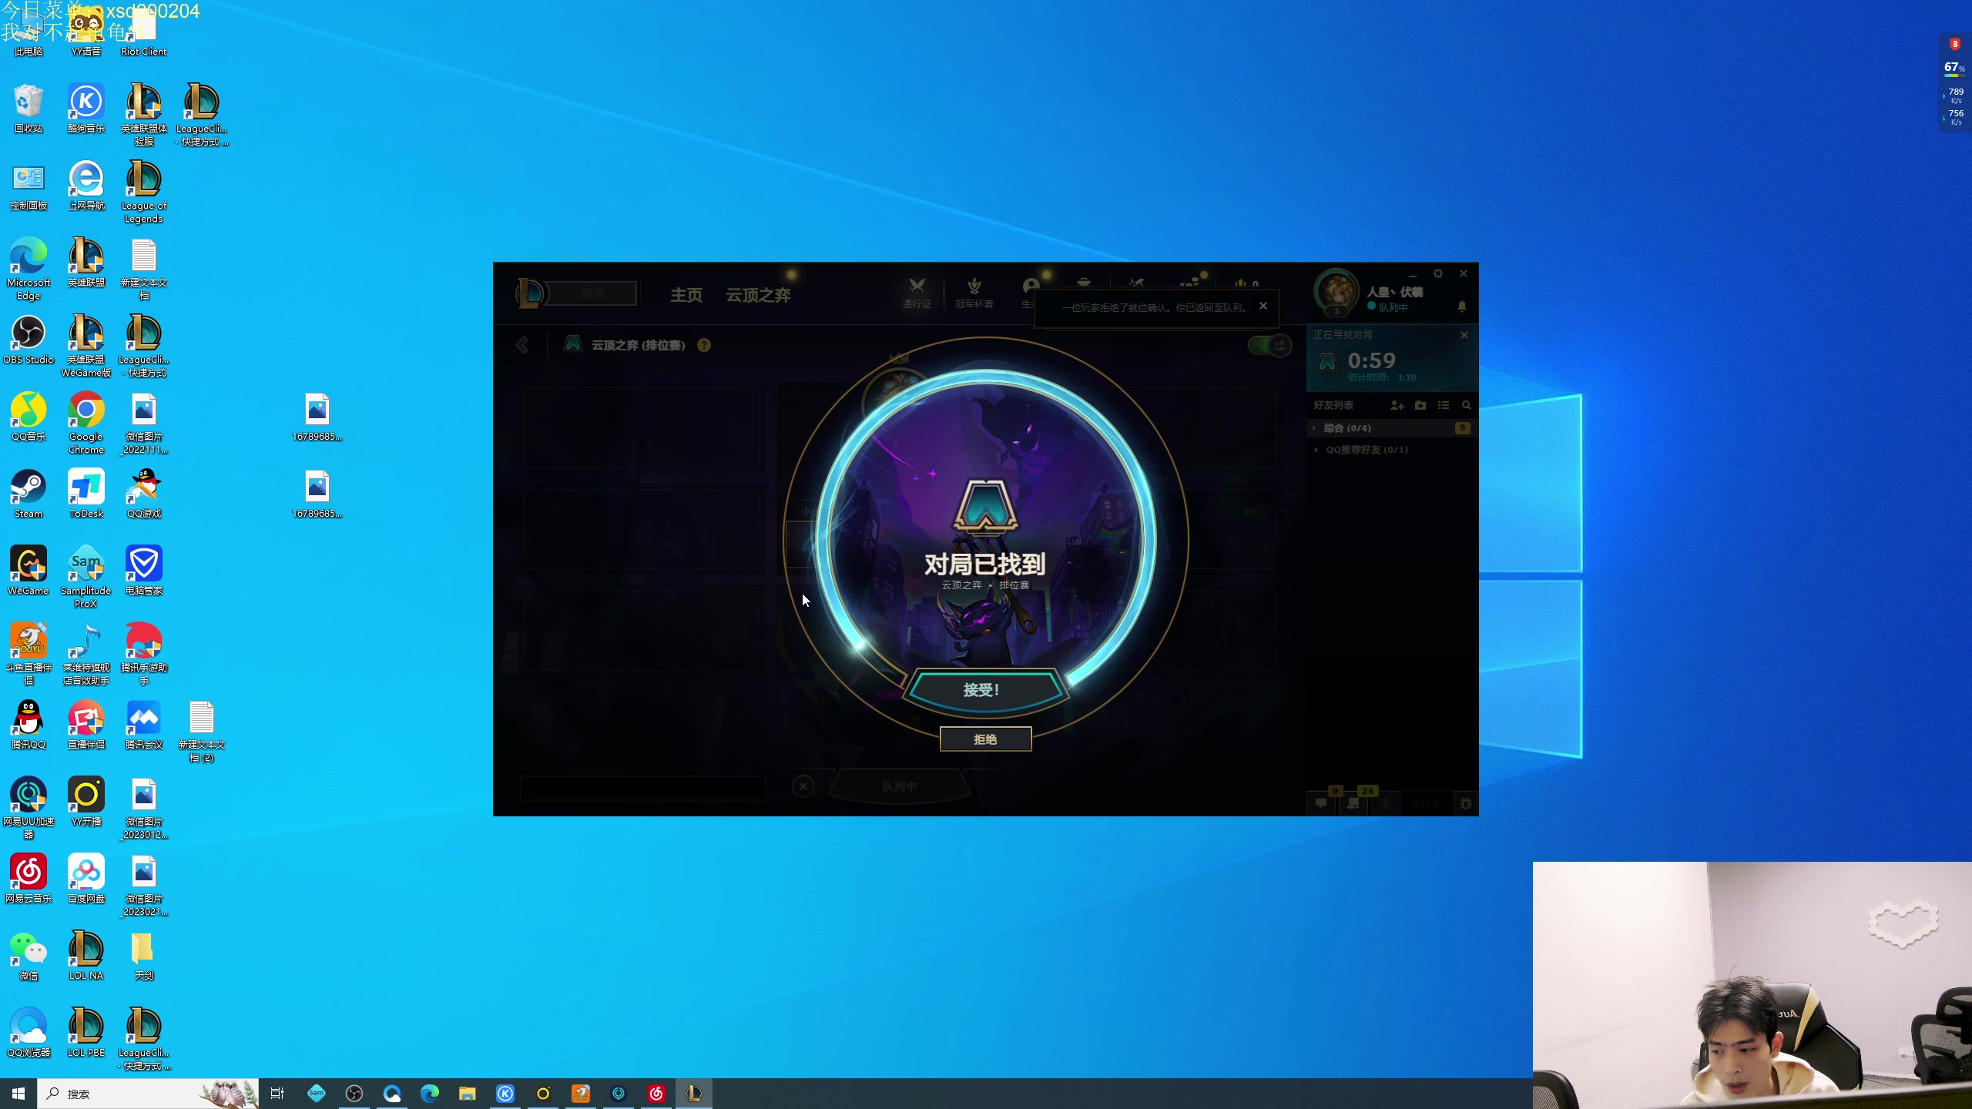The width and height of the screenshot is (1972, 1109).
Task: Select the 回收站 recycle bin
Action: tap(29, 109)
